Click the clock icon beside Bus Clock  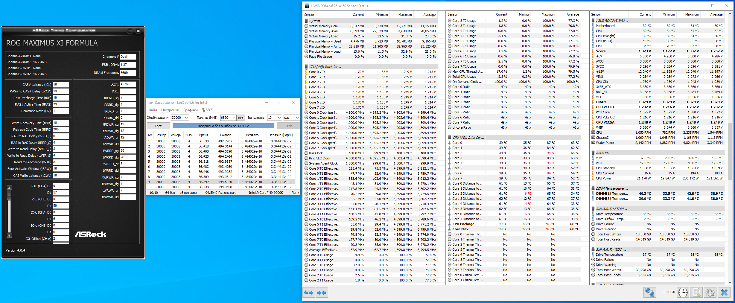tap(306, 153)
